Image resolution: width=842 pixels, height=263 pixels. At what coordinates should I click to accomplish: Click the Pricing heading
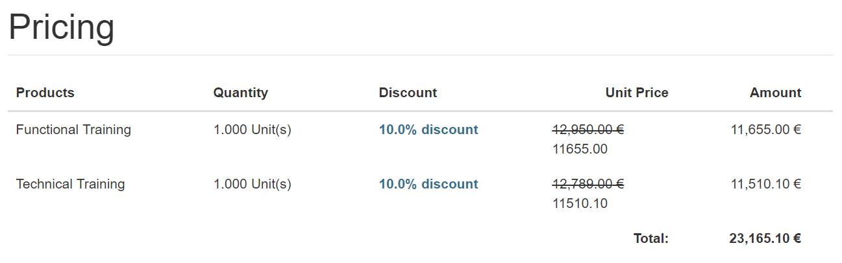click(62, 27)
